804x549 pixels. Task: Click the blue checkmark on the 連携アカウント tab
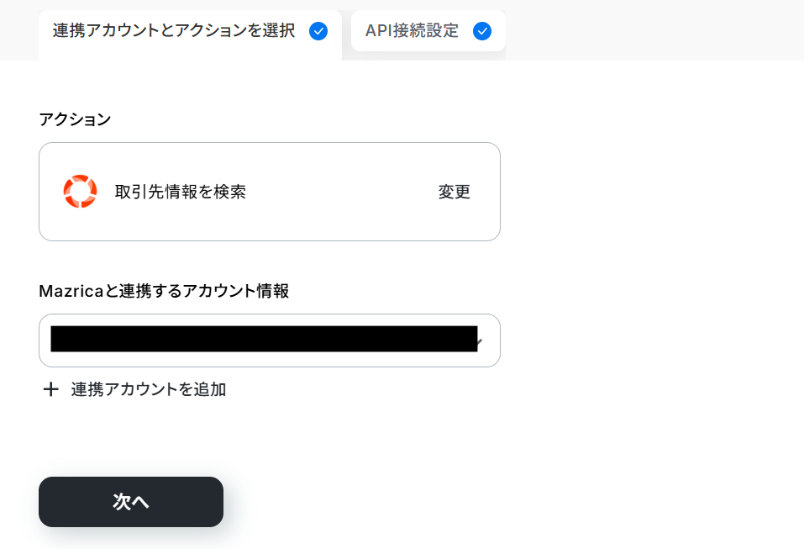[318, 31]
